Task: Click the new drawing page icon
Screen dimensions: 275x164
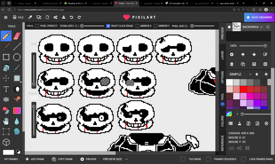Action: 47,17
